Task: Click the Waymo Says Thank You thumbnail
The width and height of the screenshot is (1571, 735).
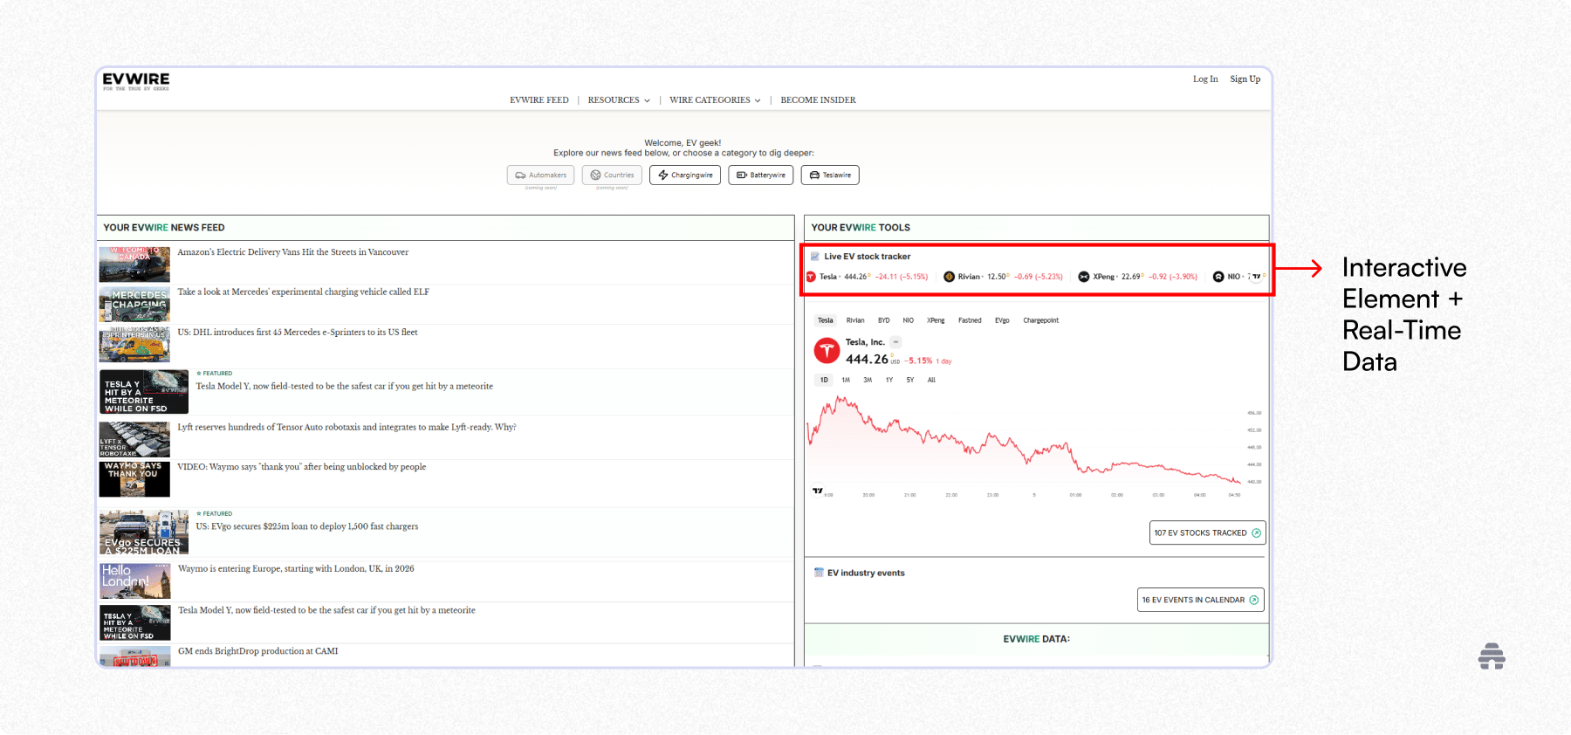Action: coord(134,479)
